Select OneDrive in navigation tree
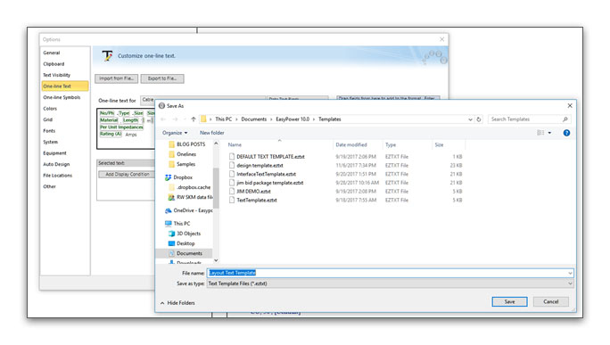 (x=193, y=210)
